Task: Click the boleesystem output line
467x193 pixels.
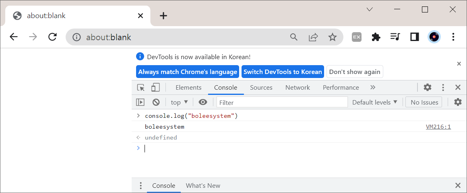Action: click(164, 127)
